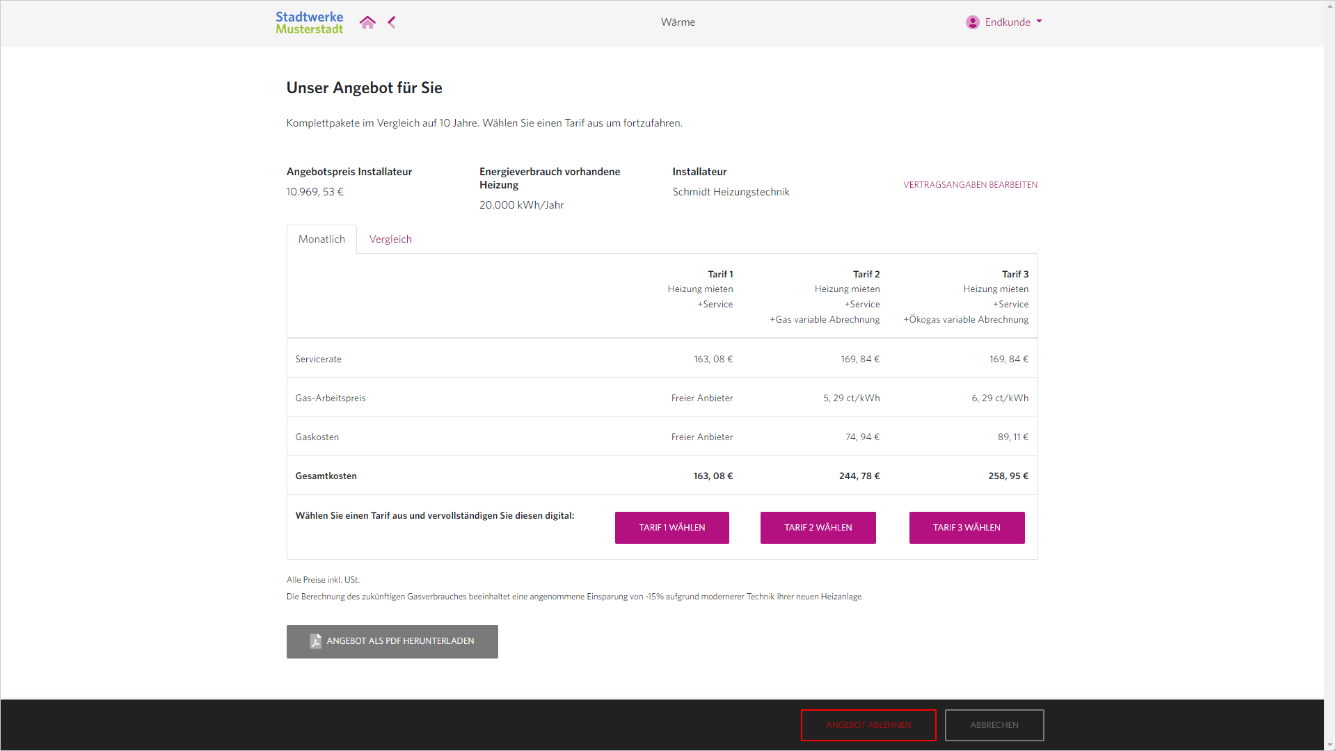1336x751 pixels.
Task: Click the Wärme page title
Action: pyautogui.click(x=678, y=22)
